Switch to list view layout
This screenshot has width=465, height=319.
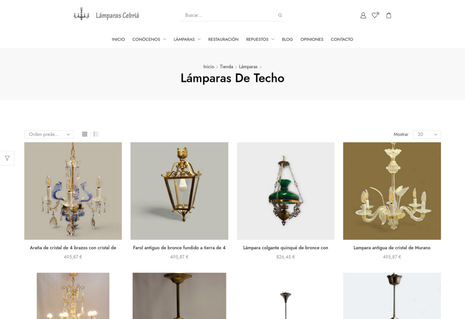coord(96,134)
